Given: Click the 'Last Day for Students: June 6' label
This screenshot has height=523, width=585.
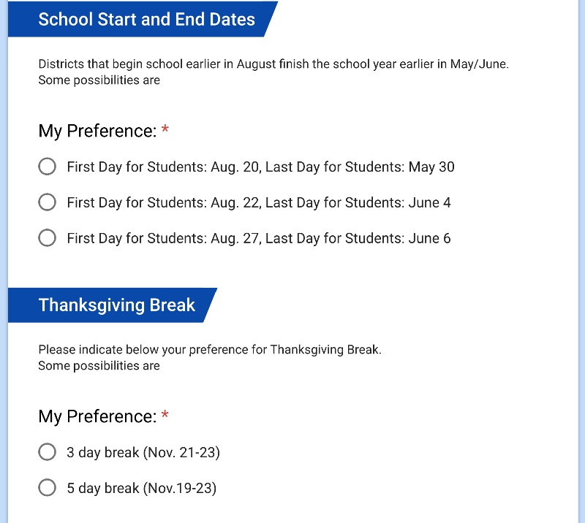Looking at the screenshot, I should 358,239.
